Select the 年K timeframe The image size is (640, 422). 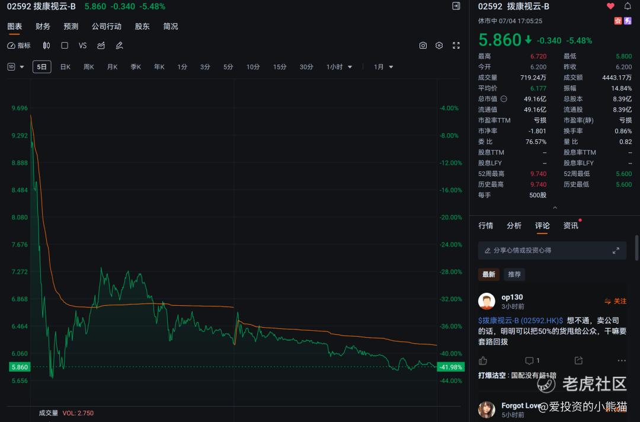pyautogui.click(x=159, y=67)
